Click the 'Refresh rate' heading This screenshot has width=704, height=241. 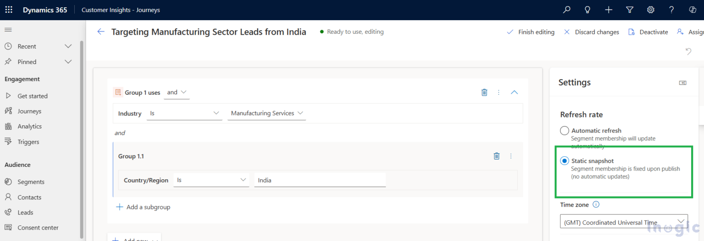tap(581, 115)
